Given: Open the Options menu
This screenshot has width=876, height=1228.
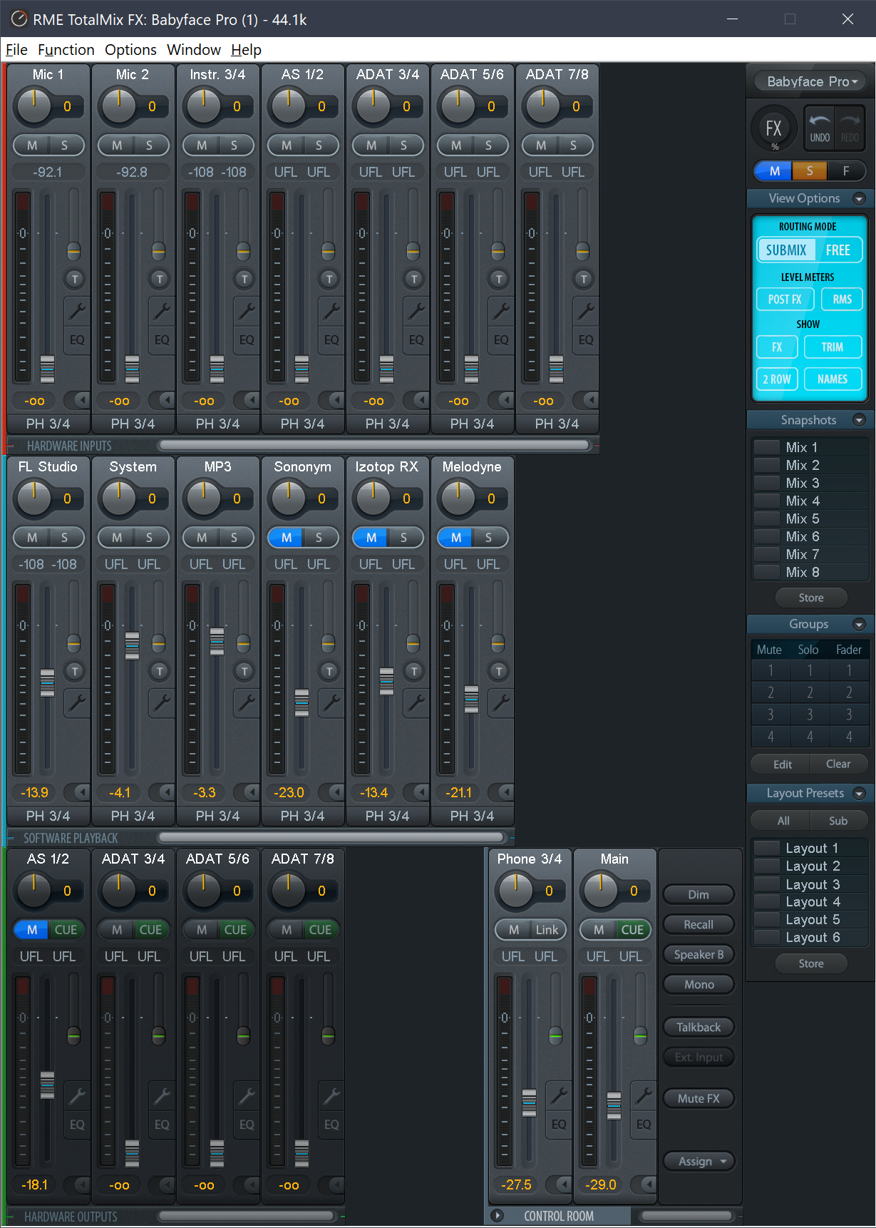Looking at the screenshot, I should (130, 50).
